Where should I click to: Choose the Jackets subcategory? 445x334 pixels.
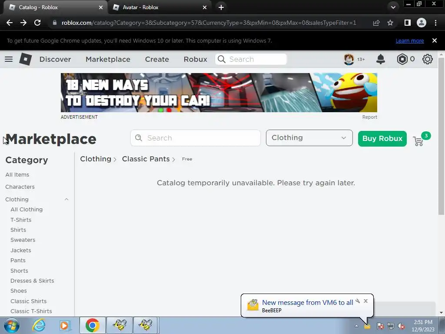click(21, 250)
